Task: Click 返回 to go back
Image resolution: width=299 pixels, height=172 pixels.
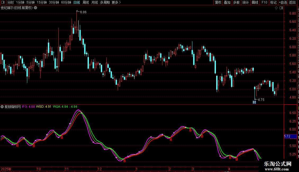Action: (x=292, y=2)
